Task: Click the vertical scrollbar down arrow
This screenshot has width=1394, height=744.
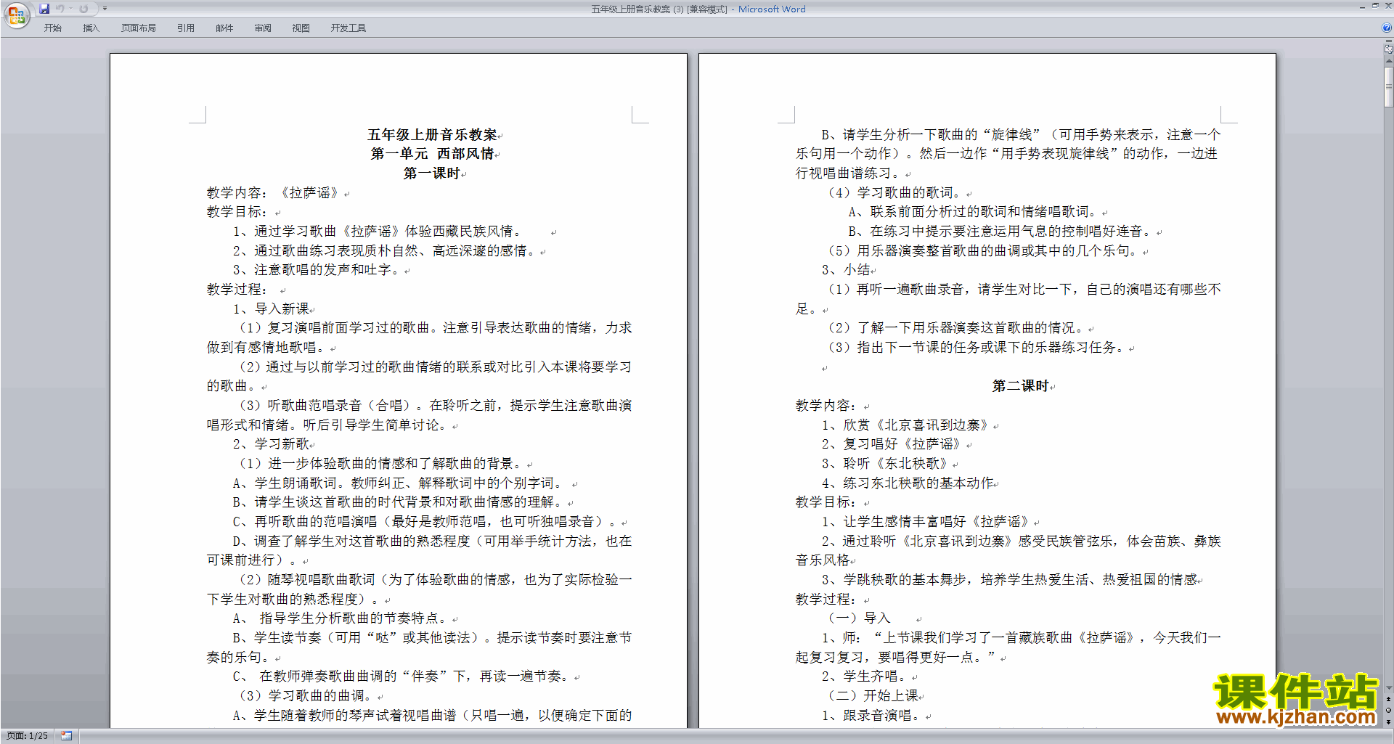Action: [1388, 688]
